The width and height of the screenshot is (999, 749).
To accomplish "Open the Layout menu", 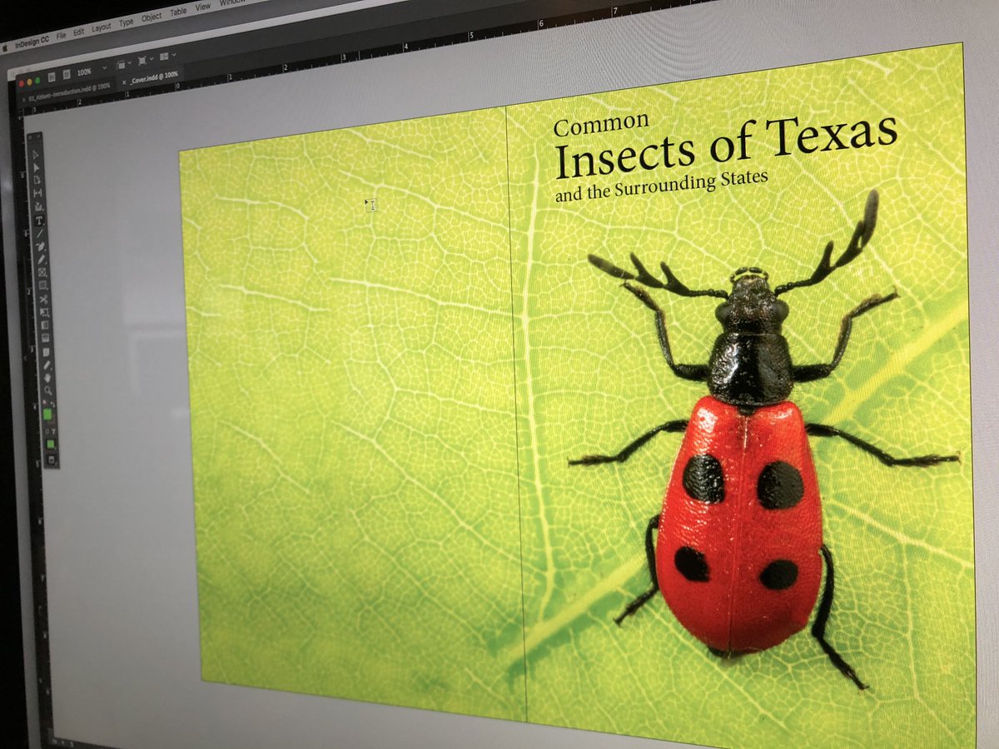I will pyautogui.click(x=102, y=27).
